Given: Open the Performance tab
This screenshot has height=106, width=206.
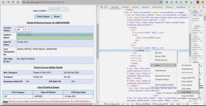Looking at the screenshot, I should [157, 7].
